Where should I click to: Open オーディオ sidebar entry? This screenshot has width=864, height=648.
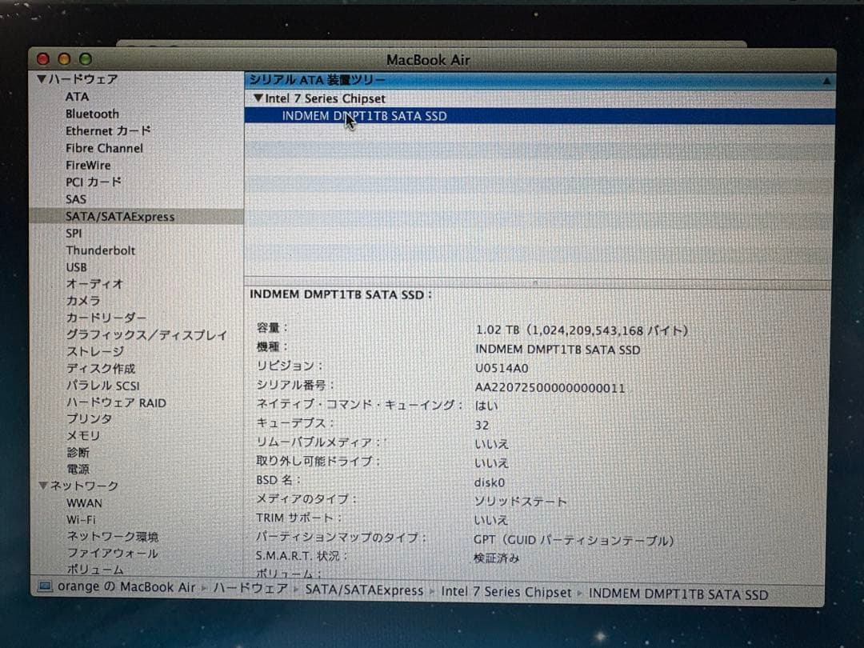click(x=94, y=284)
